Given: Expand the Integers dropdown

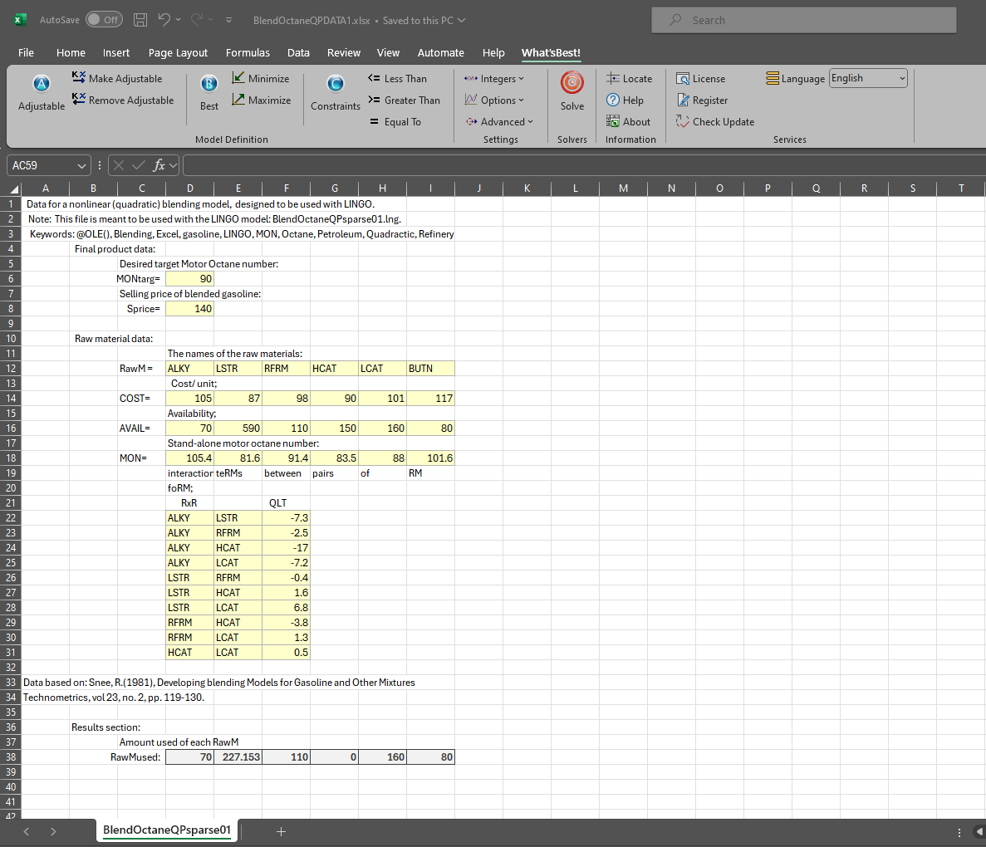Looking at the screenshot, I should point(494,79).
